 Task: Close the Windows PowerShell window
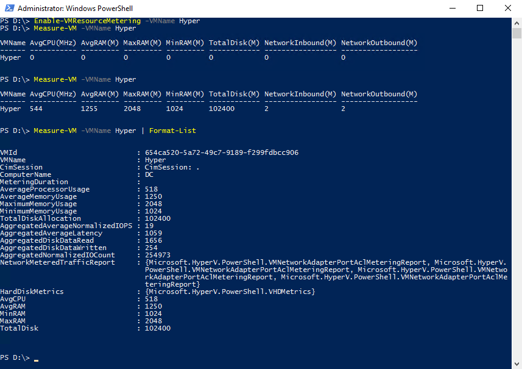point(508,9)
